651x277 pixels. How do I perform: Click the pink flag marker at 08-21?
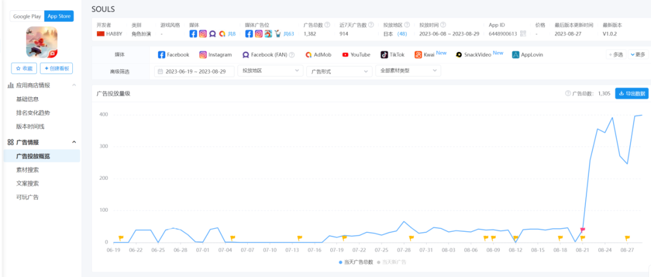582,230
